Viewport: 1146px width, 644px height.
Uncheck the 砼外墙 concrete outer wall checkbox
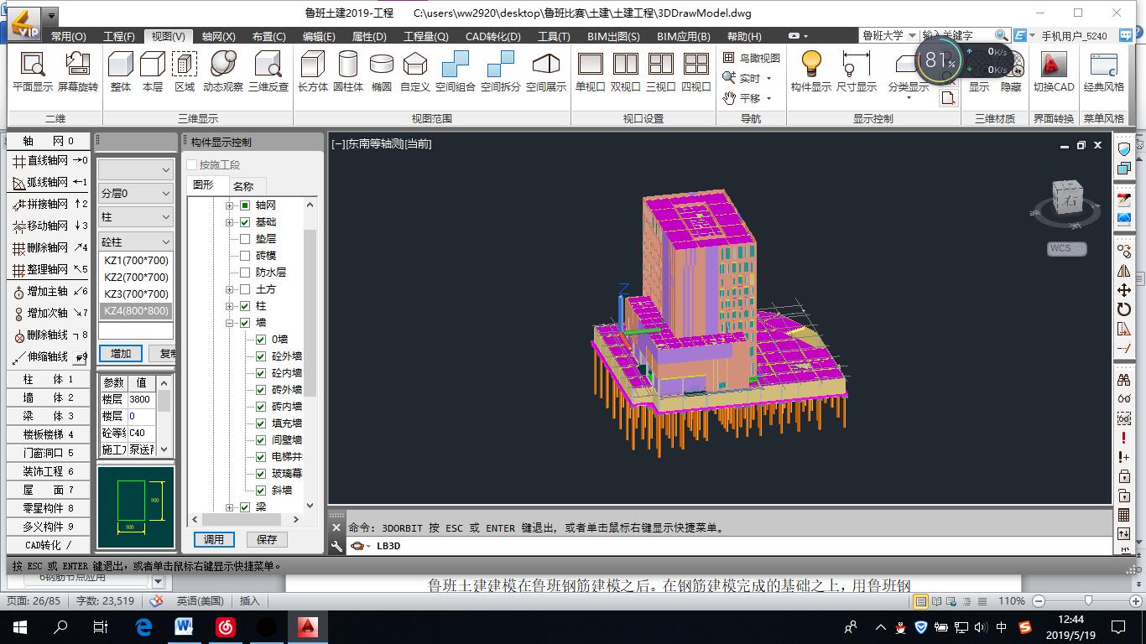tap(261, 356)
